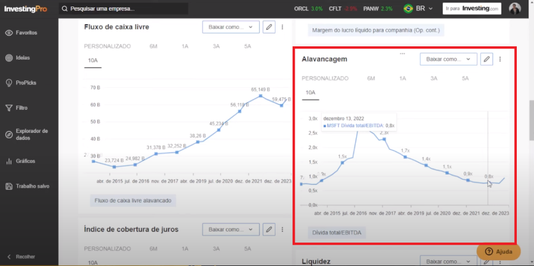The image size is (534, 266).
Task: Click the pencil edit icon for Alavancagem
Action: 486,59
